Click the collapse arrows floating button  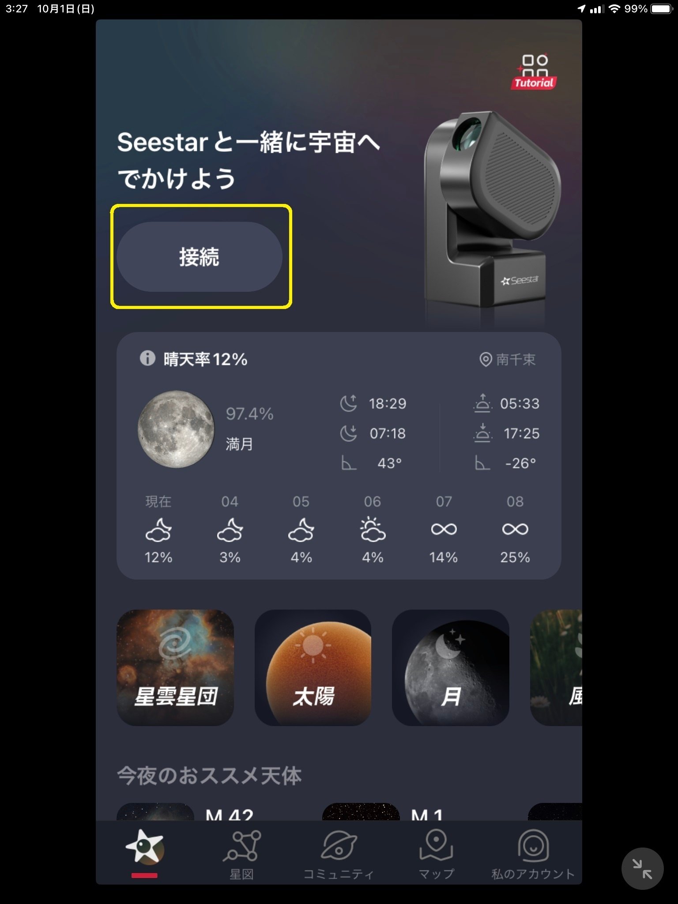tap(642, 869)
